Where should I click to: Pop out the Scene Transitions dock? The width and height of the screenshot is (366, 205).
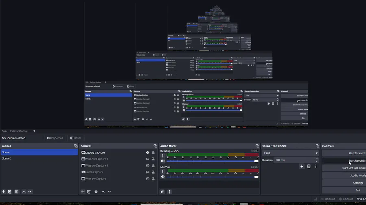pos(317,146)
